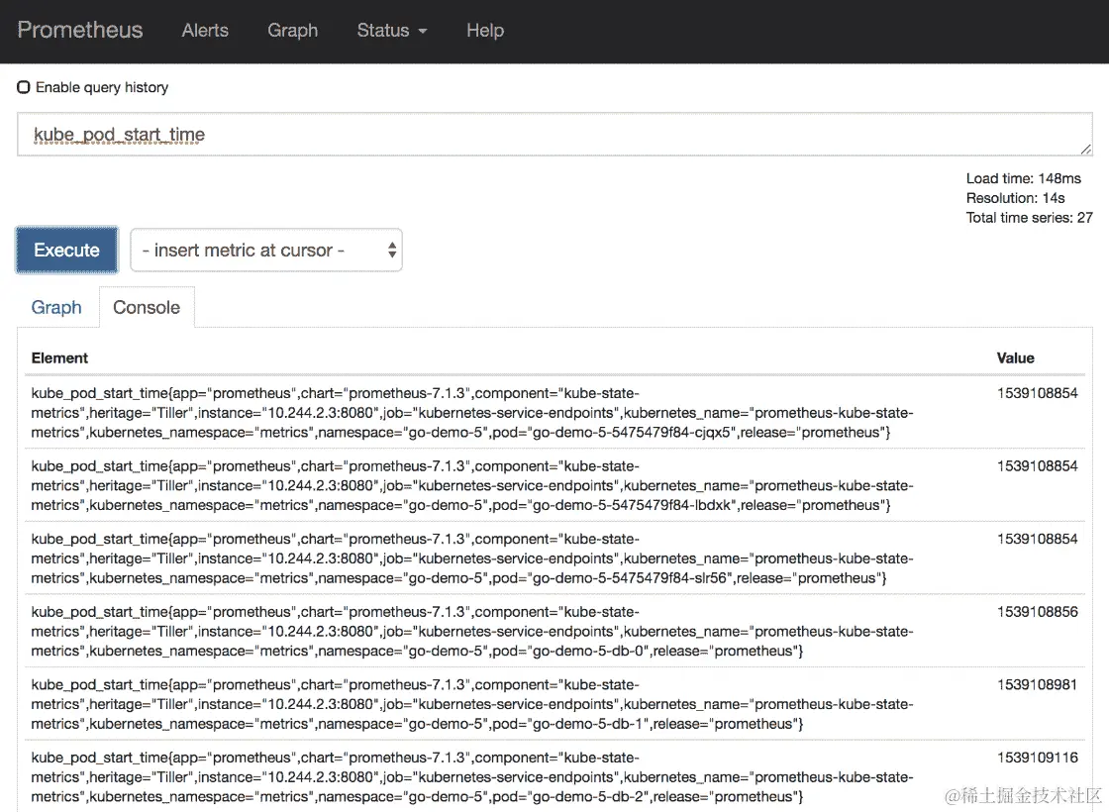
Task: Select the row for pod go-demo-5-db-2
Action: [554, 776]
